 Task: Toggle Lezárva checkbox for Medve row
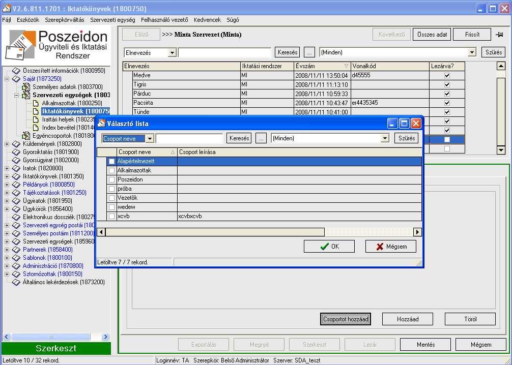click(447, 75)
